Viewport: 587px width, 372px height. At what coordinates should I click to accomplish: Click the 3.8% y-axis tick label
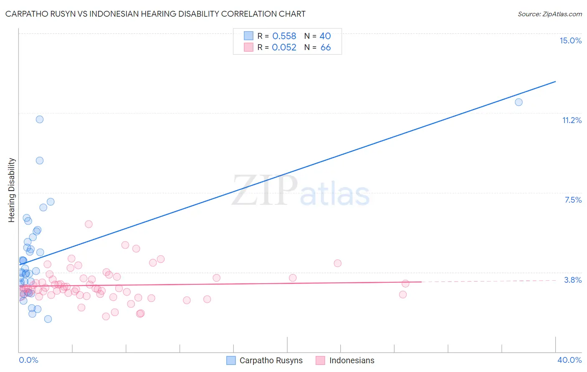pyautogui.click(x=573, y=280)
